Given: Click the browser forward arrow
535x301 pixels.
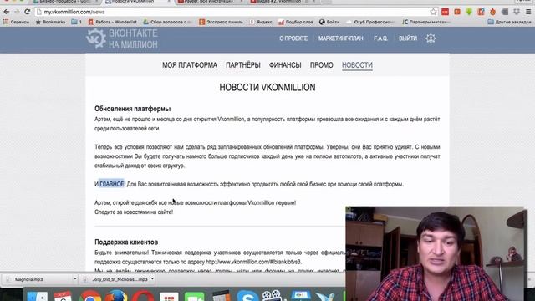Looking at the screenshot, I should point(17,12).
